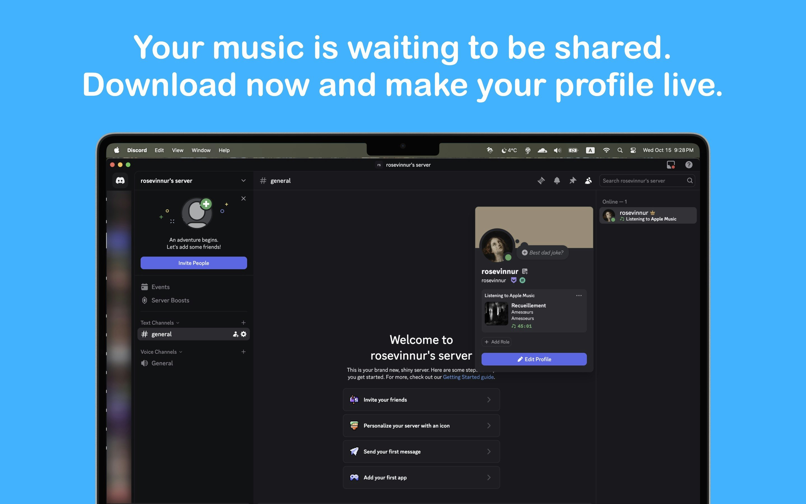The height and width of the screenshot is (504, 806).
Task: Open the View menu
Action: [177, 150]
